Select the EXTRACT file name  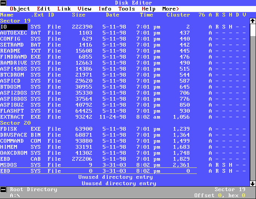click(x=12, y=117)
